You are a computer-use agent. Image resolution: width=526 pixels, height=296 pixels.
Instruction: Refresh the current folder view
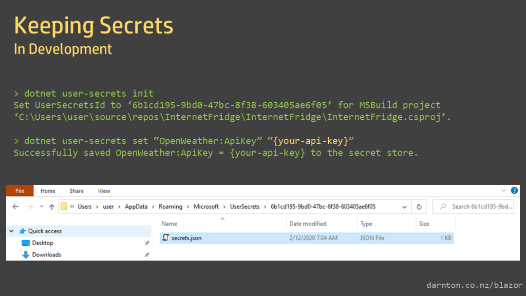[x=419, y=207]
